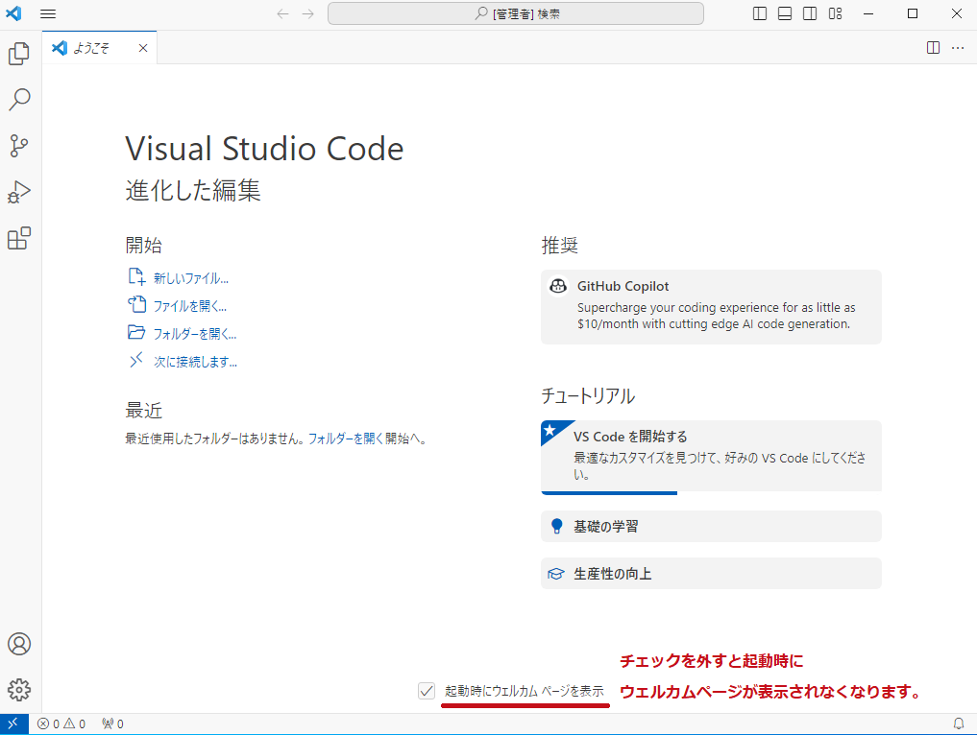Show errors and warnings from status bar
The image size is (977, 735).
[x=61, y=723]
